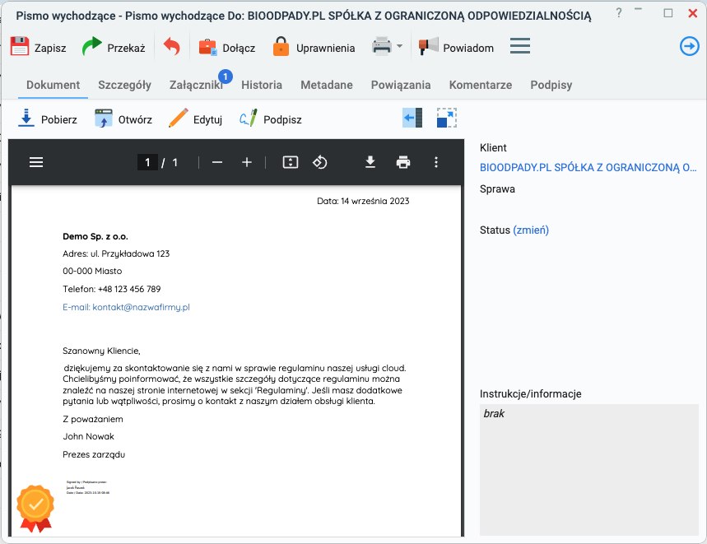Image resolution: width=707 pixels, height=544 pixels.
Task: Click the 'Telefon: +48 123 456 789' line
Action: pos(111,290)
